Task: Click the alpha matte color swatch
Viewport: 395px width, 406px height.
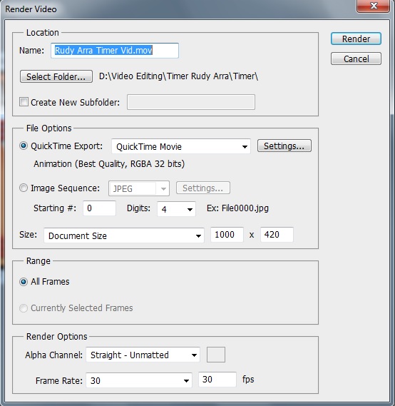Action: (x=216, y=355)
